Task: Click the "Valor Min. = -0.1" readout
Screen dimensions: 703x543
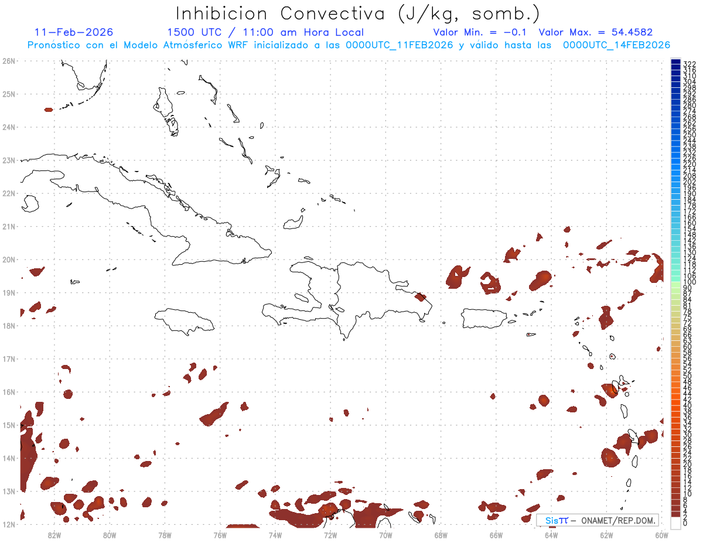Action: (x=481, y=32)
